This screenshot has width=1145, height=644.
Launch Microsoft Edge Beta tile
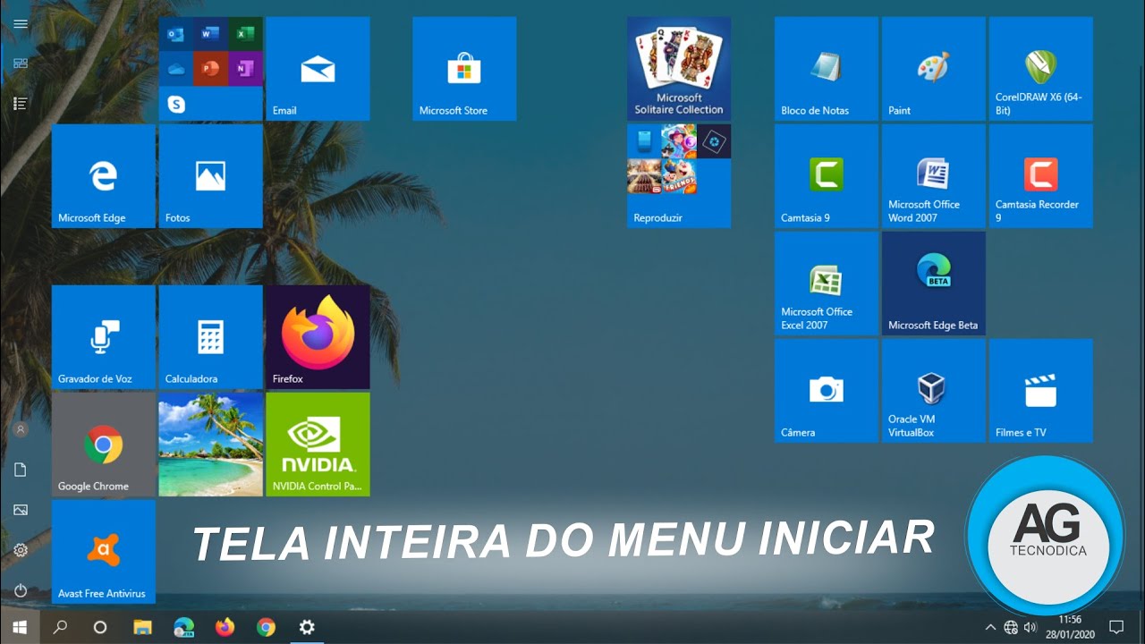coord(933,284)
